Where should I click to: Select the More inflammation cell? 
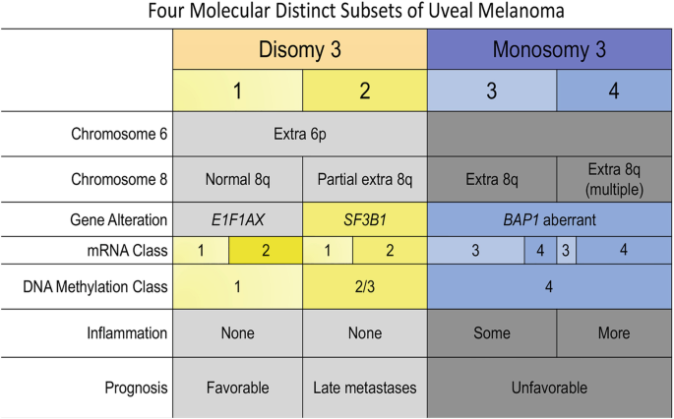point(614,333)
